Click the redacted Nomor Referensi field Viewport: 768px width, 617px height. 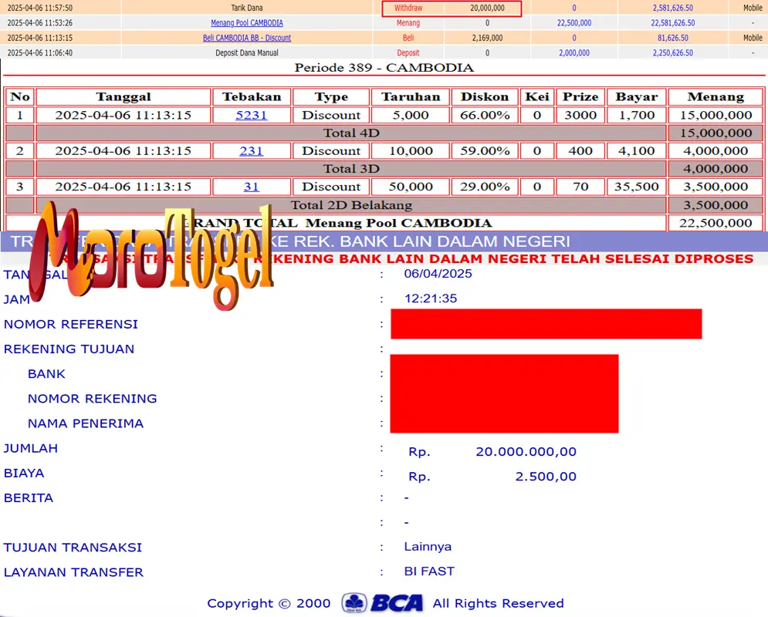tap(546, 324)
